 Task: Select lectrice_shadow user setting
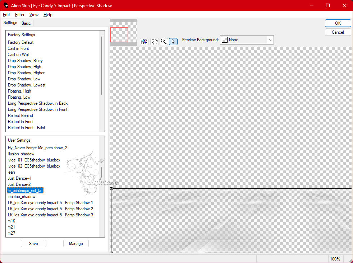pyautogui.click(x=22, y=197)
